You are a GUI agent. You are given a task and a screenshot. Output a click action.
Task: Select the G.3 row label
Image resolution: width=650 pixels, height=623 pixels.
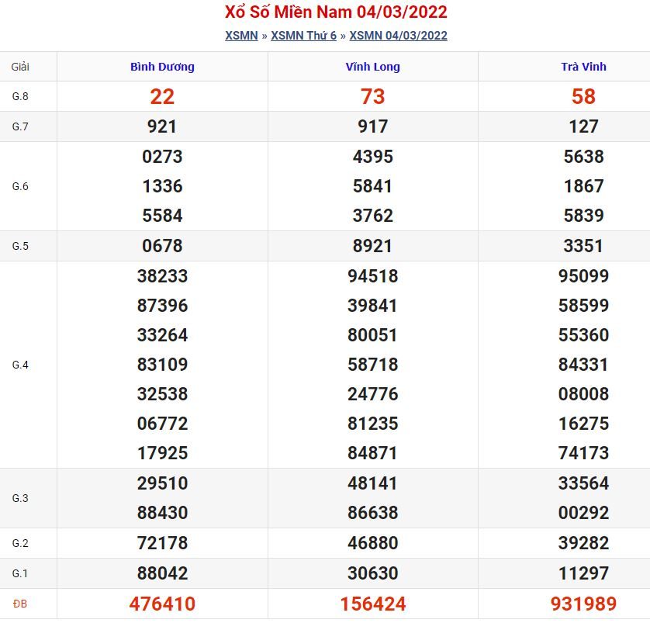pyautogui.click(x=20, y=498)
